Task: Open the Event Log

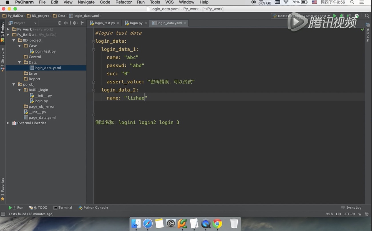Action: click(x=351, y=208)
